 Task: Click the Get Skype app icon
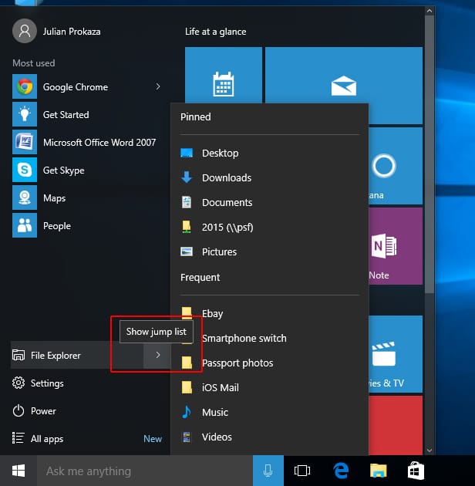tap(25, 170)
